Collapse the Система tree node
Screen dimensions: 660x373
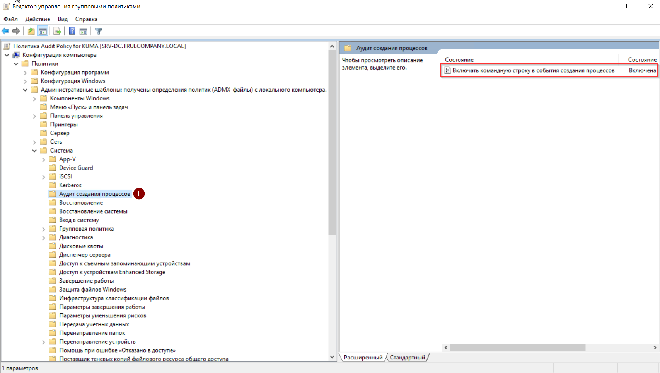pyautogui.click(x=34, y=151)
